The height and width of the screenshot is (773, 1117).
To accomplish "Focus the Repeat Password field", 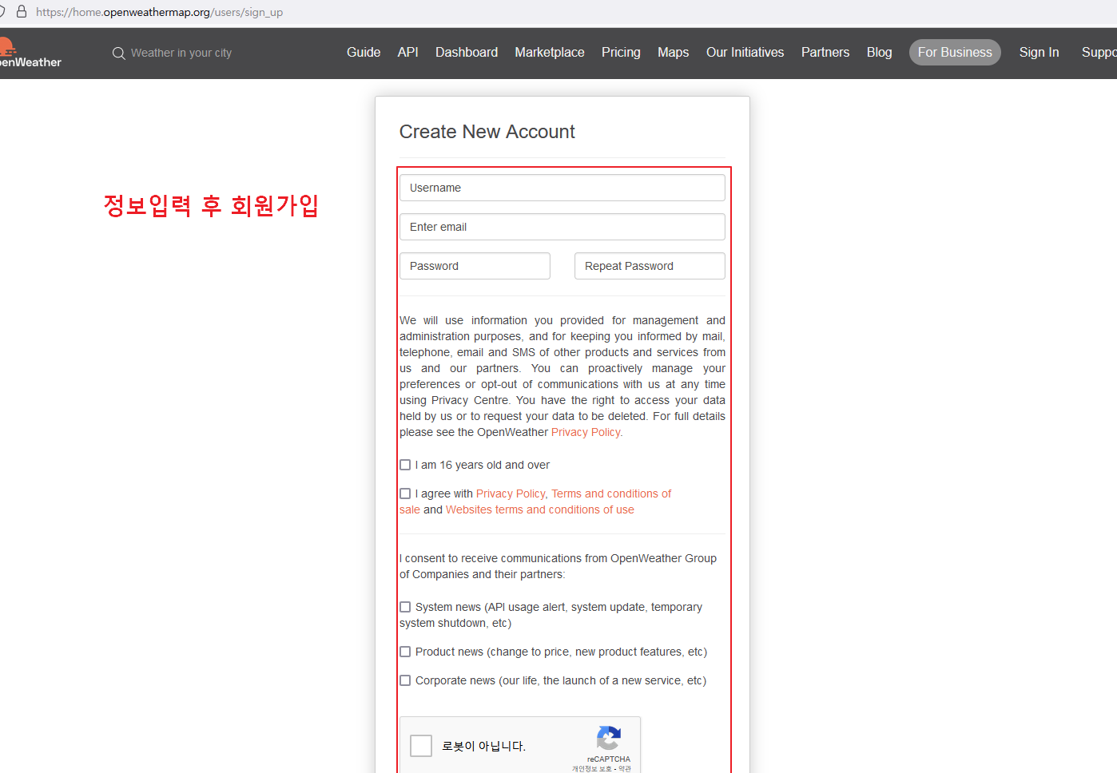I will (x=650, y=266).
